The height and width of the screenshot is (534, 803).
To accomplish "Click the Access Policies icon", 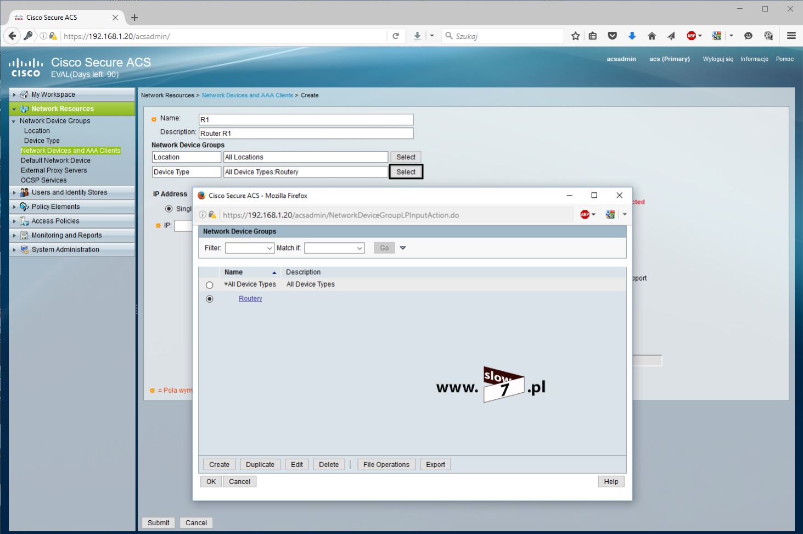I will click(24, 221).
